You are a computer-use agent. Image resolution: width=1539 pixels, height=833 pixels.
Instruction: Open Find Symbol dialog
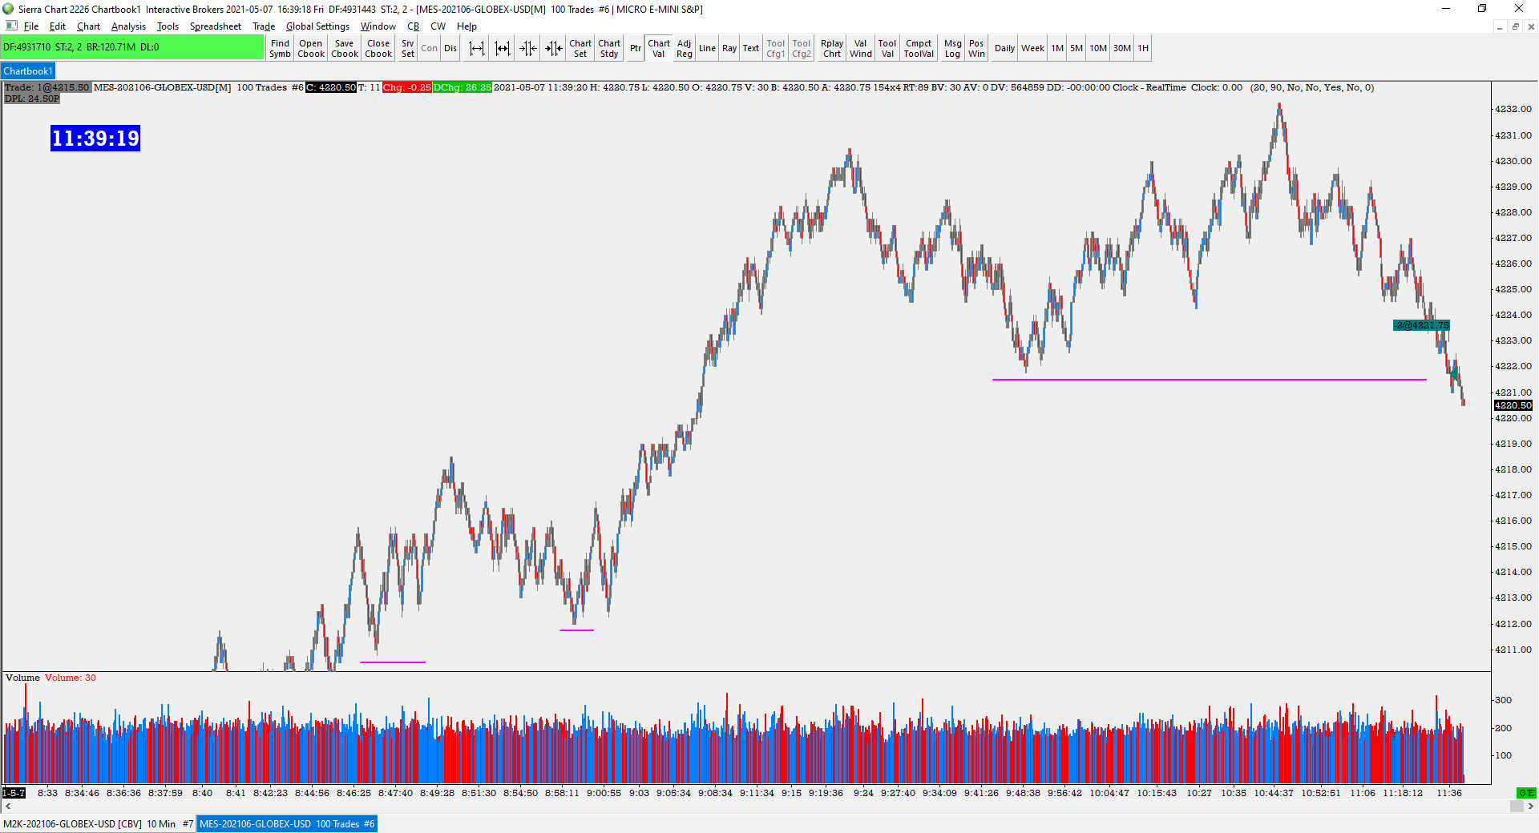[x=280, y=49]
